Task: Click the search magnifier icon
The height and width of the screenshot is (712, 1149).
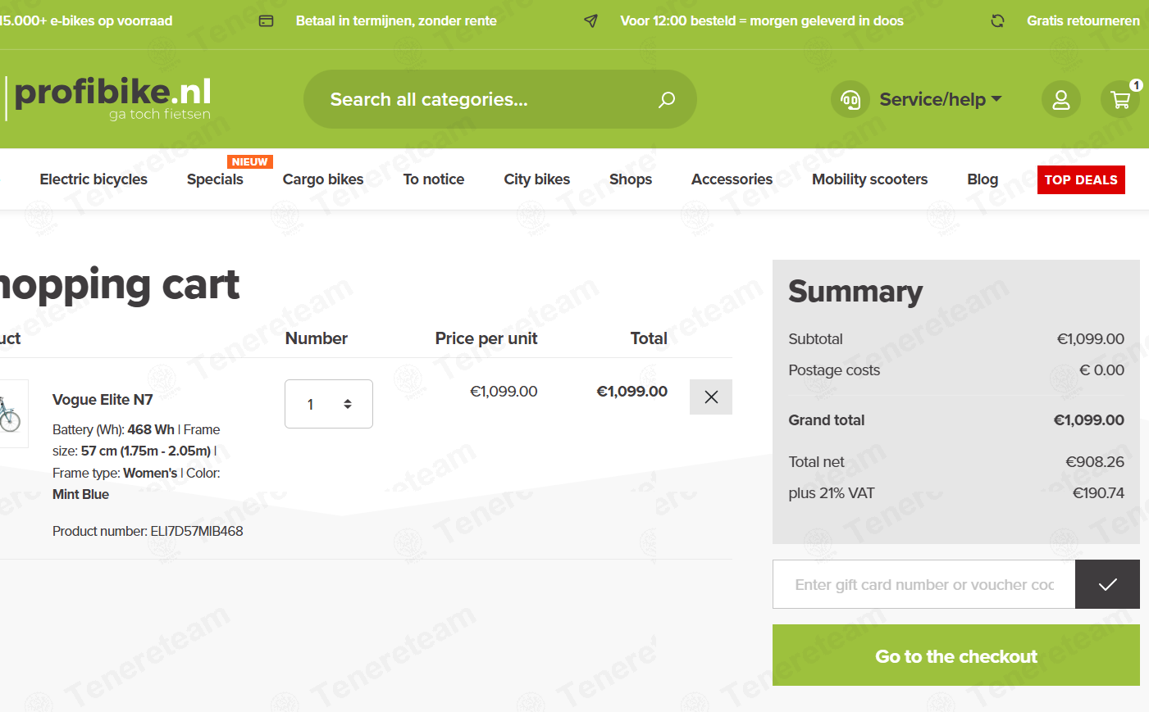Action: [667, 99]
